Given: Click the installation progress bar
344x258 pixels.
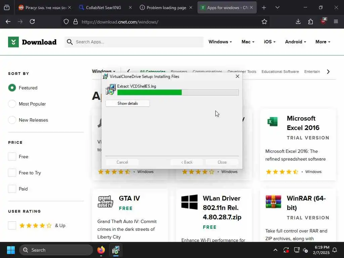Looking at the screenshot, I should 178,92.
